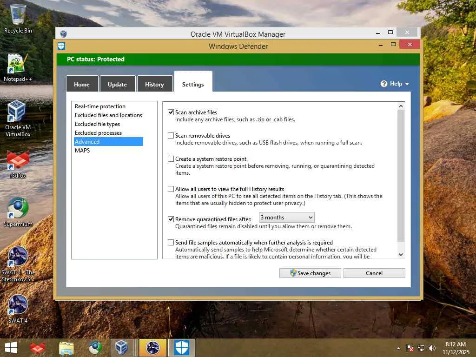Viewport: 476px width, 357px height.
Task: Open the 3 months dropdown
Action: [x=286, y=218]
